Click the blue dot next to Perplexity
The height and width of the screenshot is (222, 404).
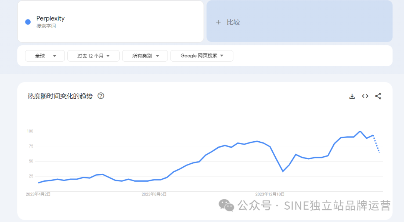tap(28, 22)
